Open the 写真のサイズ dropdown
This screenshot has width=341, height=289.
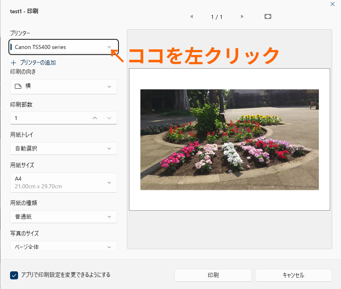point(63,246)
